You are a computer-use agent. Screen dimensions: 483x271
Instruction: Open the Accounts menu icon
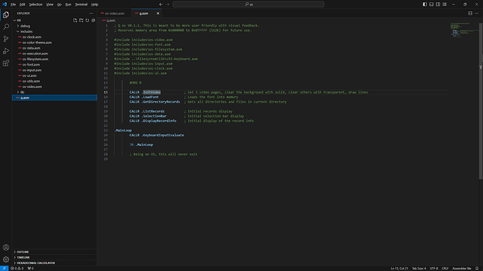6,247
